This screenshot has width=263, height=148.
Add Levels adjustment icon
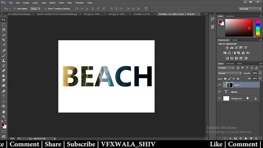[232, 48]
